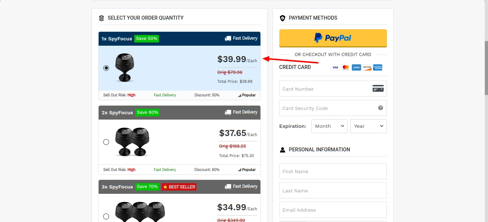This screenshot has width=488, height=222.
Task: Select the 2x SpyFocus radio button
Action: click(x=106, y=142)
